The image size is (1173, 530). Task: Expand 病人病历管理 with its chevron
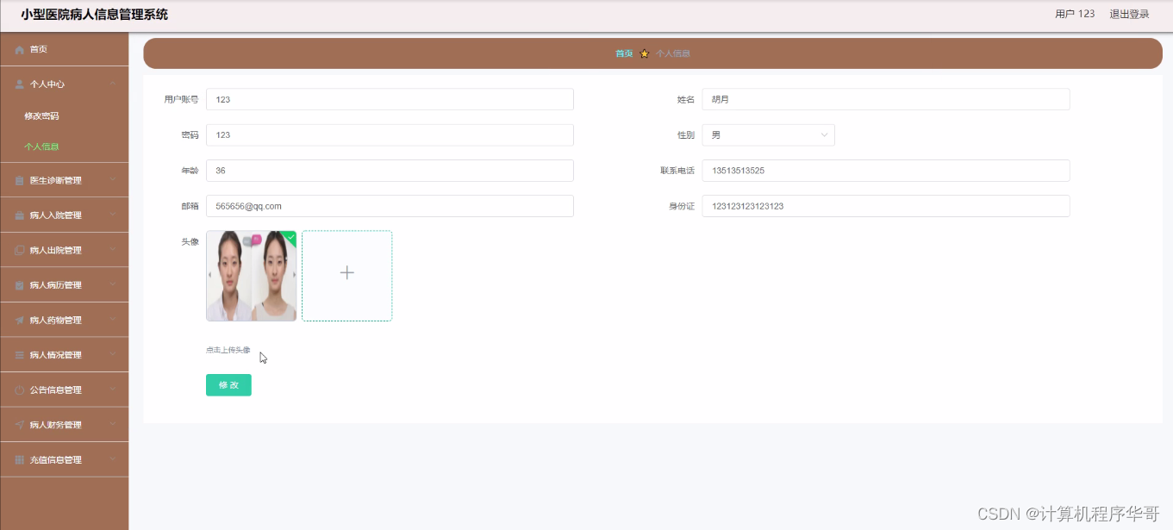coord(113,284)
